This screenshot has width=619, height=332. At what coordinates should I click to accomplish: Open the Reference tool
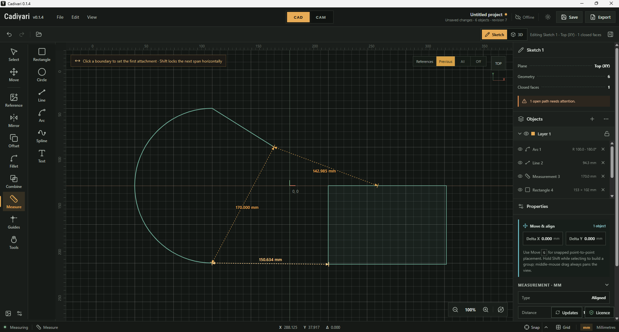tap(14, 101)
